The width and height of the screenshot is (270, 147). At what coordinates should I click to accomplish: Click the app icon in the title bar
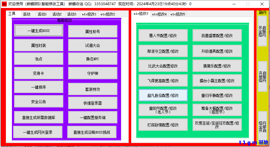click(4, 4)
